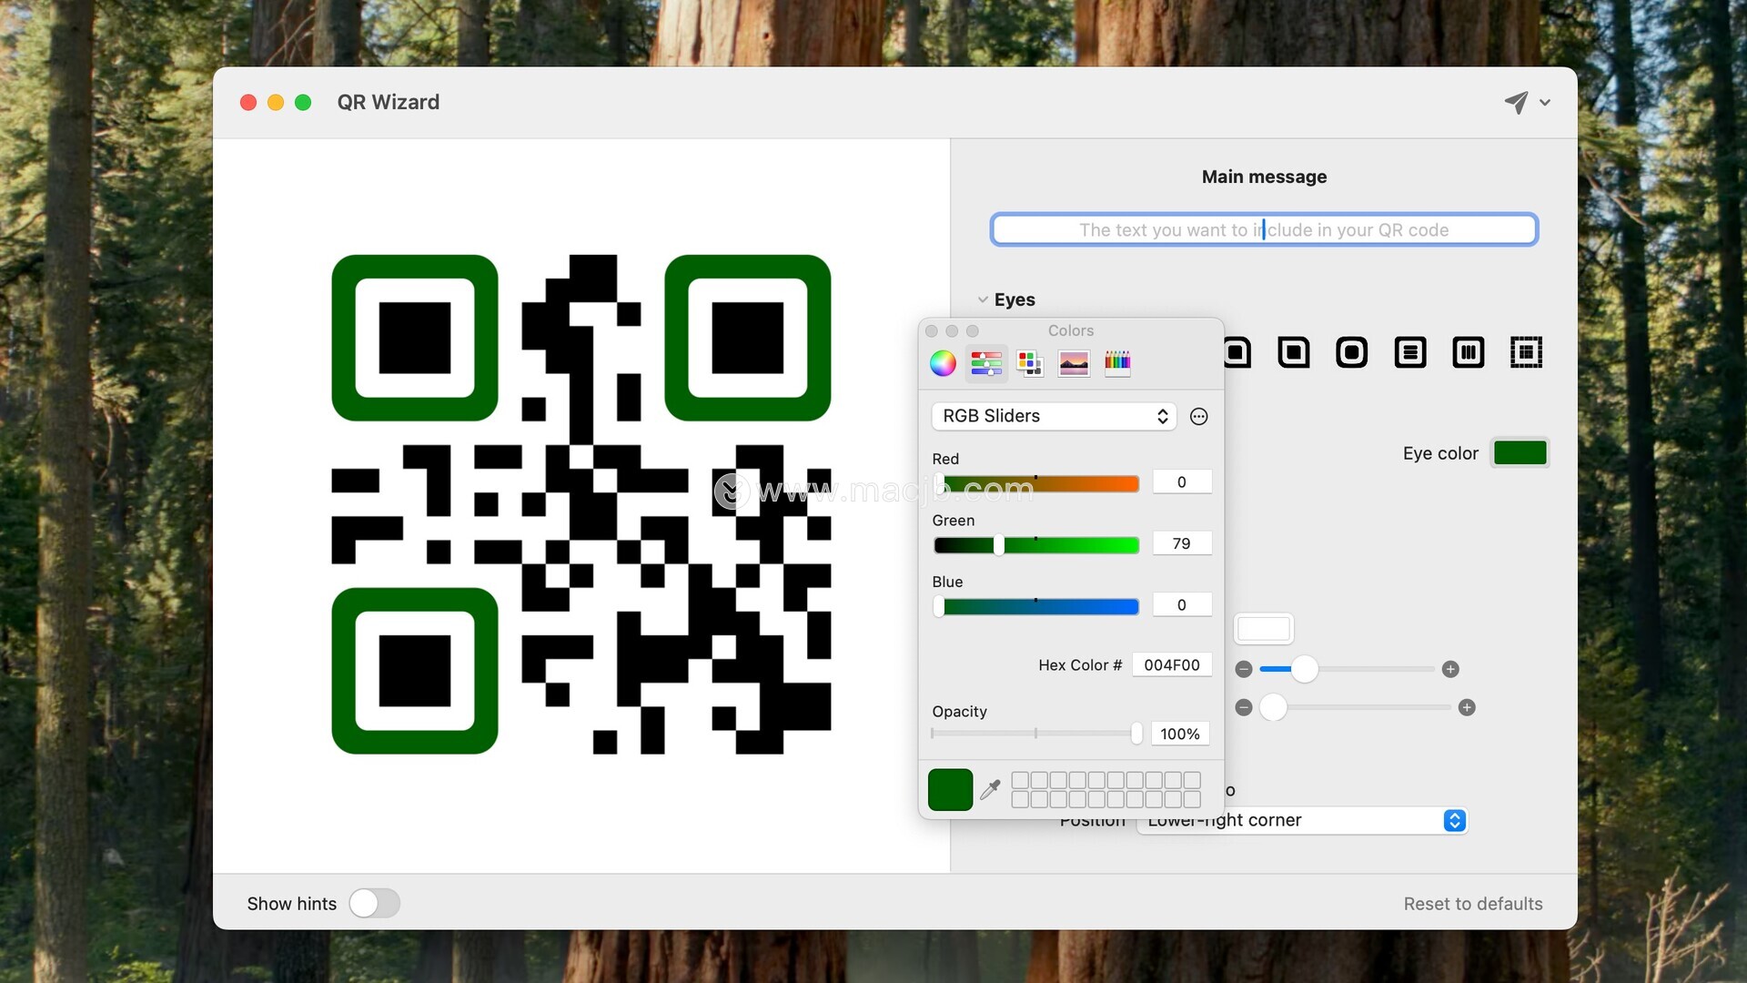Choose the eye shape partly hidden by Colors panel
Viewport: 1747px width, 983px height.
point(1237,351)
